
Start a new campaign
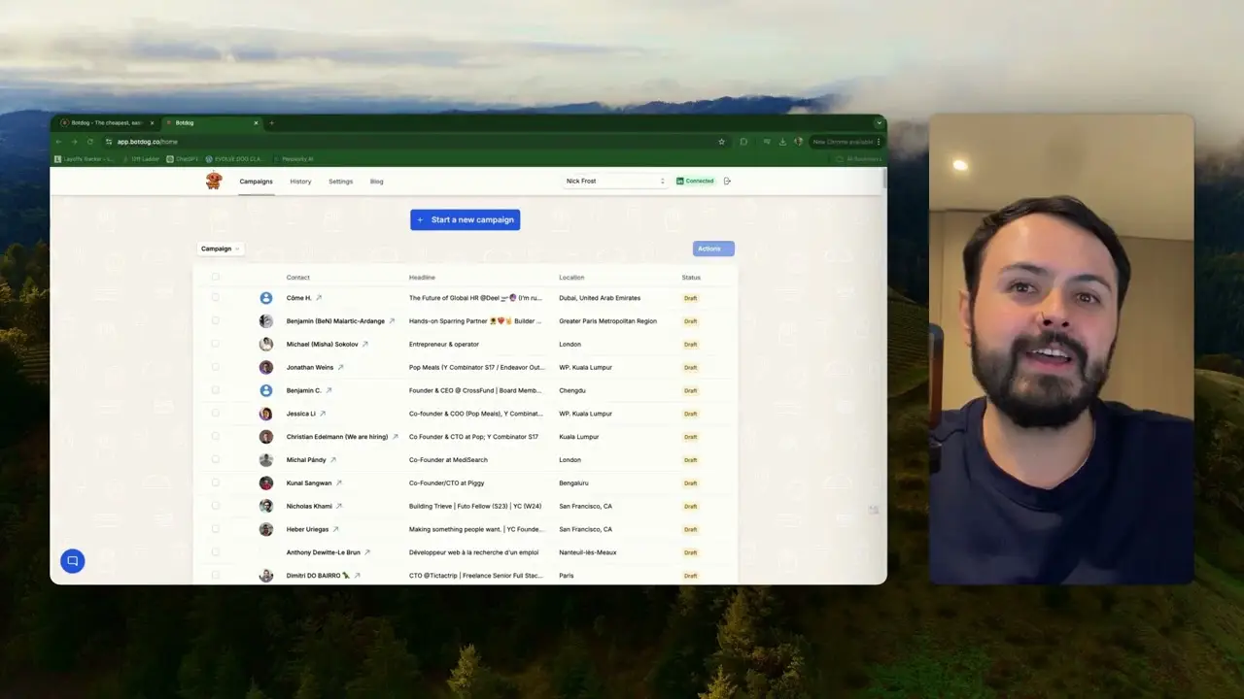[465, 219]
